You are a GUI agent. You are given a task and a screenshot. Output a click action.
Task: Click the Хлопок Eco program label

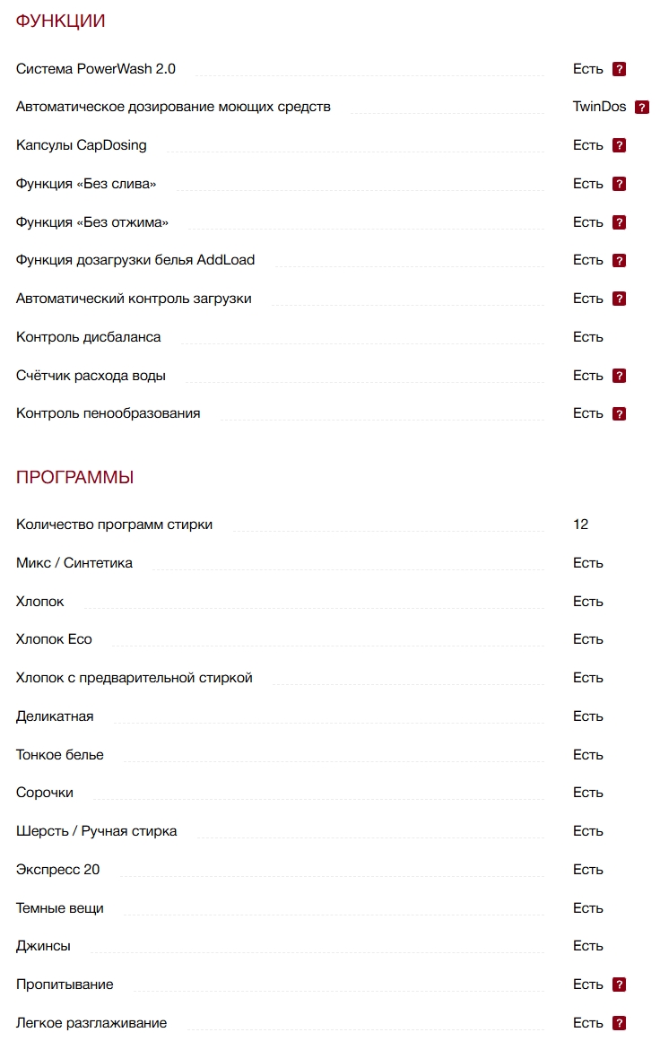[x=54, y=639]
